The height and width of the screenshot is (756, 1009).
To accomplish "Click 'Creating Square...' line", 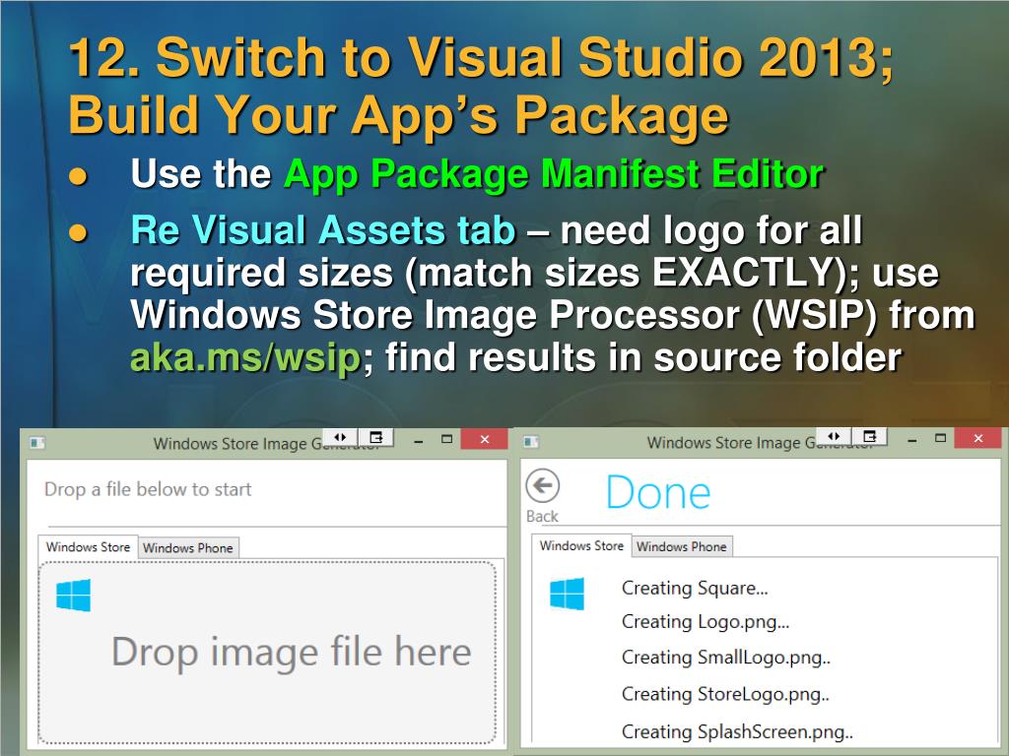I will tap(695, 589).
